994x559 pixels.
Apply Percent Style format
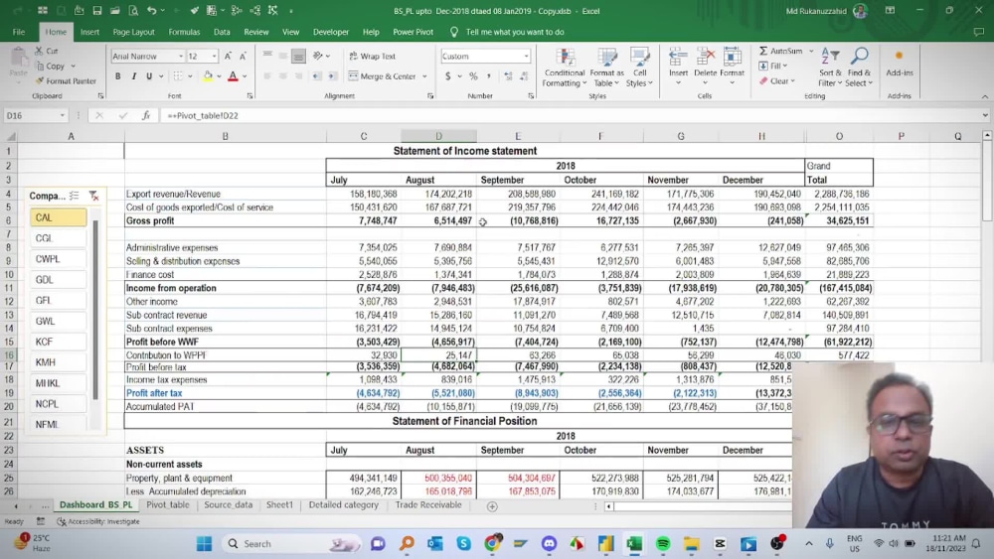pos(473,76)
